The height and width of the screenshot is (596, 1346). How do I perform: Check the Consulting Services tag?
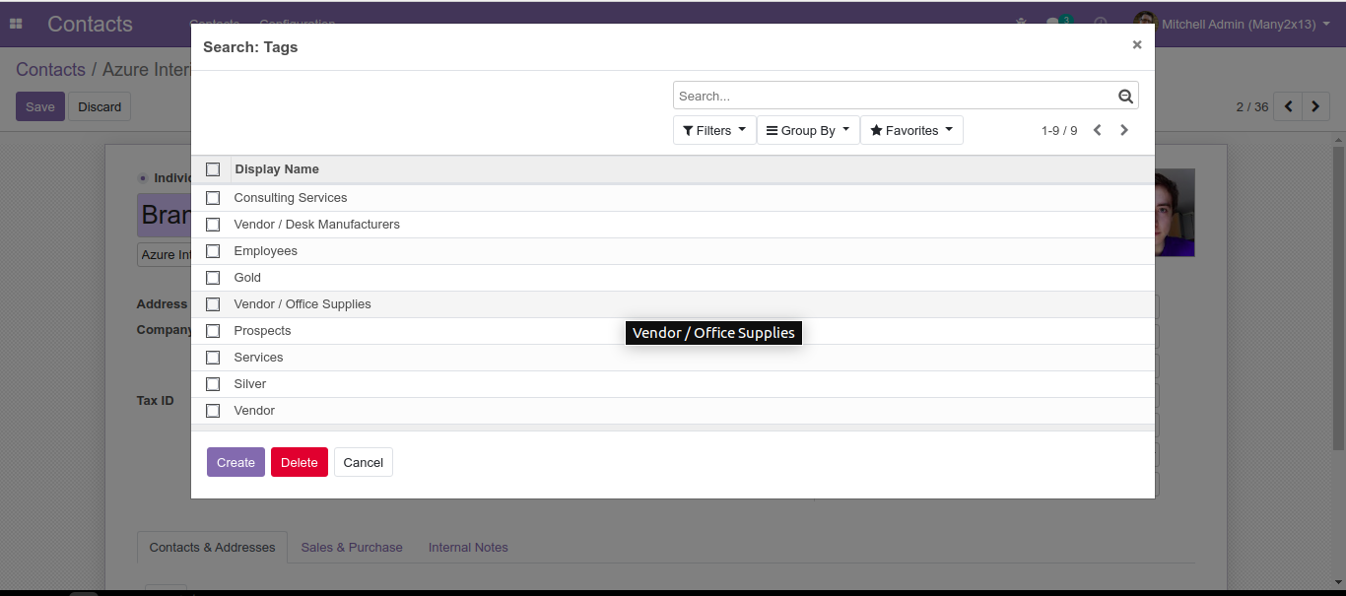pyautogui.click(x=213, y=198)
